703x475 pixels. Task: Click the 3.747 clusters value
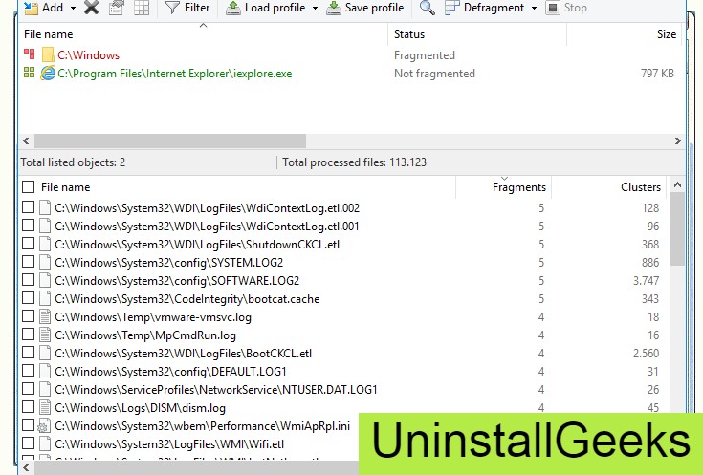(x=646, y=281)
